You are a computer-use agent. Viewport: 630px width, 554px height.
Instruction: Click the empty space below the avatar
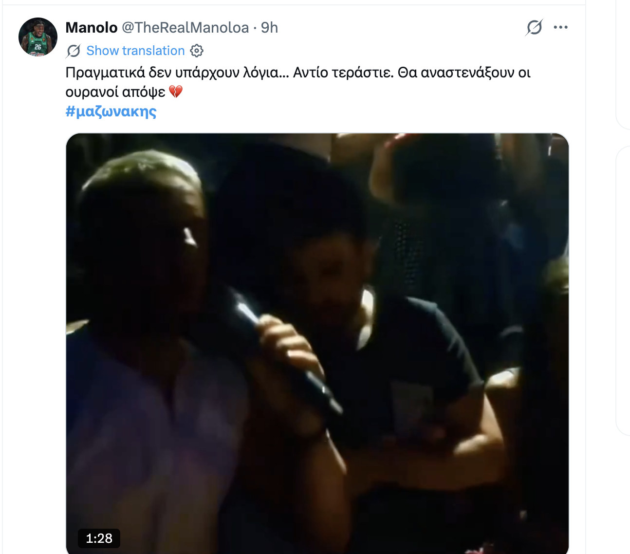pos(34,292)
